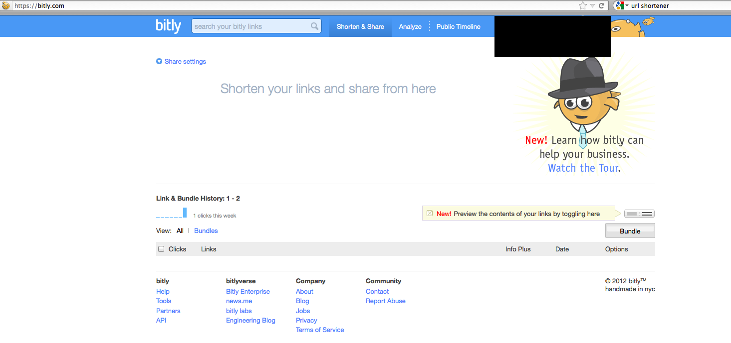Open the Watch the Tour link
This screenshot has width=731, height=343.
click(583, 168)
